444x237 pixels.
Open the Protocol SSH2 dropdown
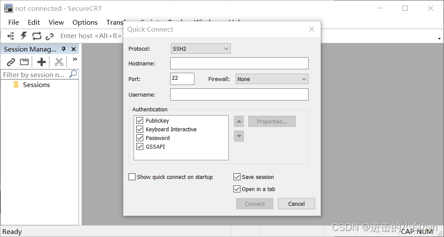point(201,49)
